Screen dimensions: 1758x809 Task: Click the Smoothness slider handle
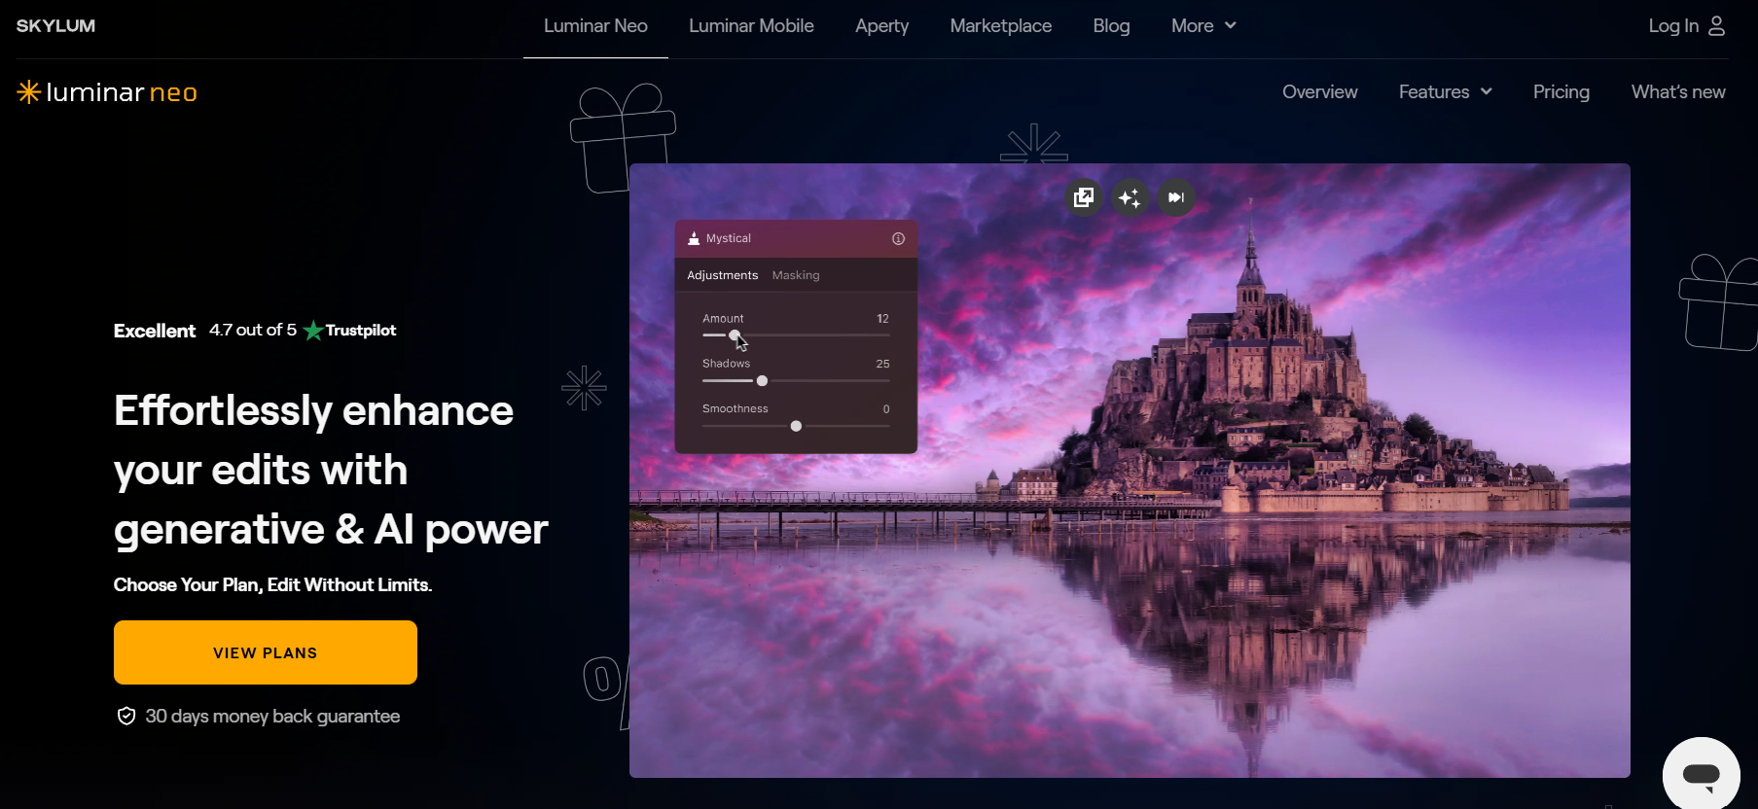tap(796, 426)
